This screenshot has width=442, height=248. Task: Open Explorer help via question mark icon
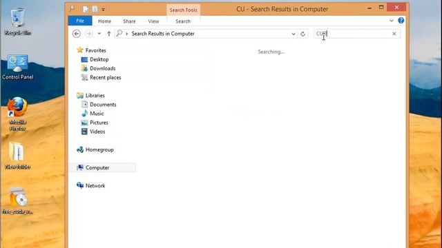(x=401, y=21)
